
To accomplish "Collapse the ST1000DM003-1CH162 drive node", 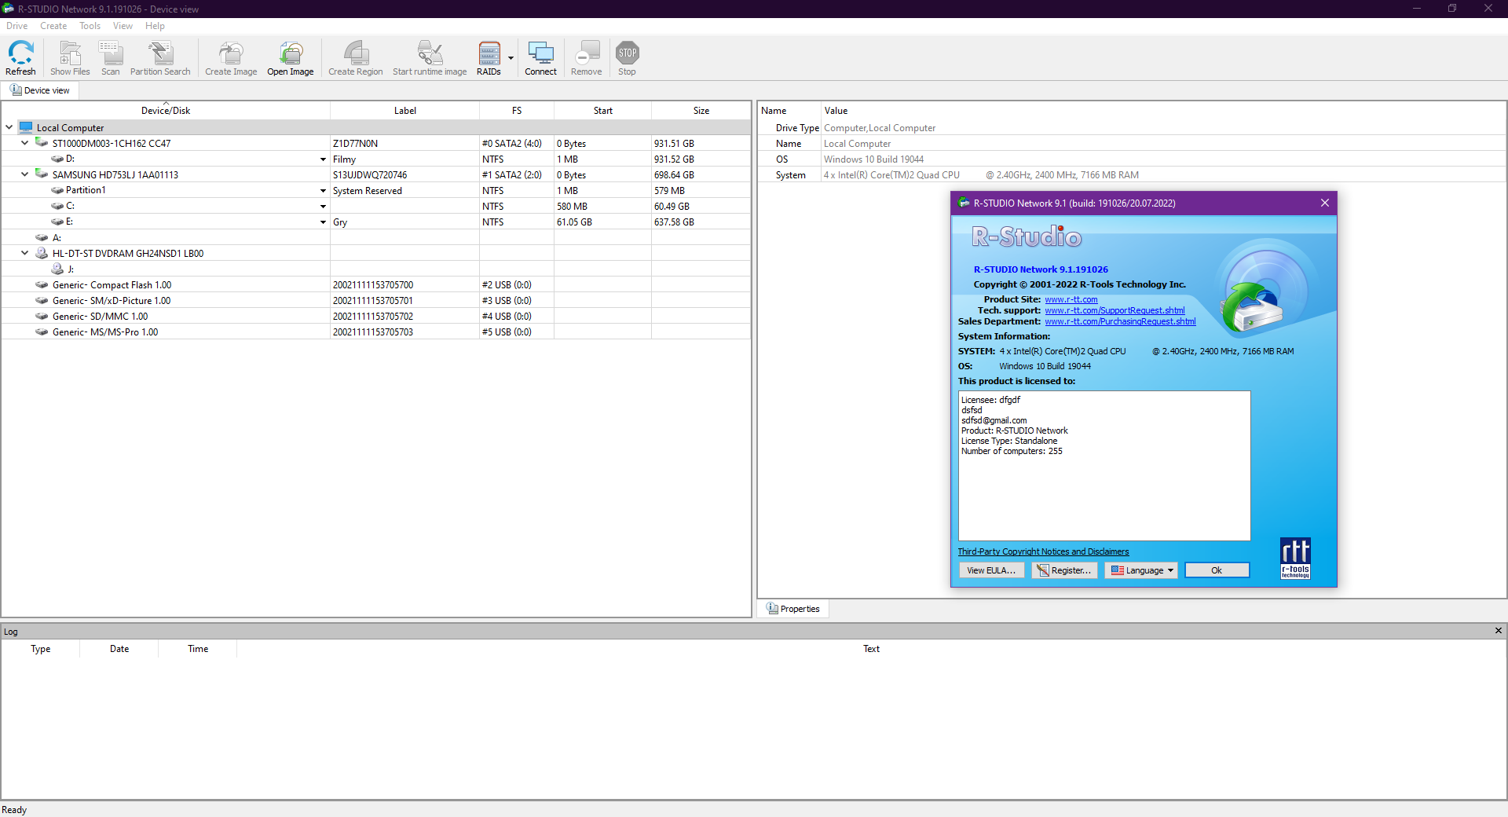I will click(25, 143).
